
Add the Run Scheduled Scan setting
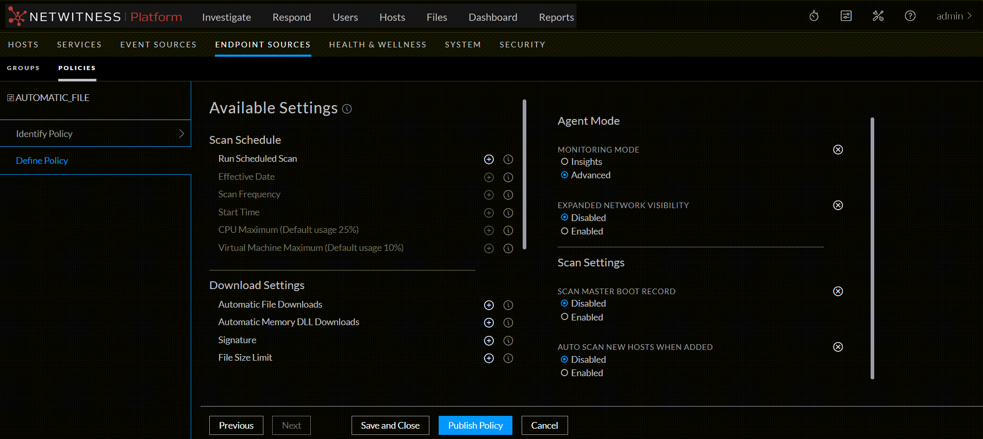(489, 159)
